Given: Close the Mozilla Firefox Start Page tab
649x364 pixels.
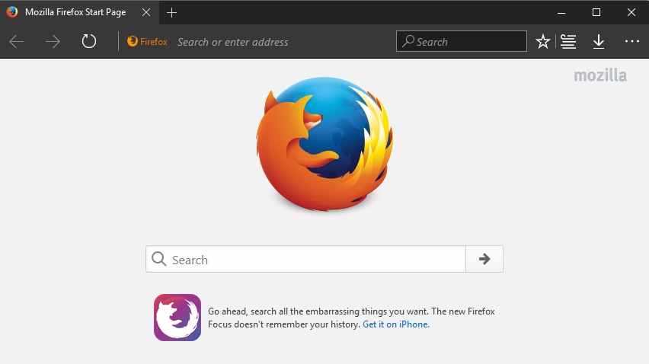Looking at the screenshot, I should click(146, 12).
